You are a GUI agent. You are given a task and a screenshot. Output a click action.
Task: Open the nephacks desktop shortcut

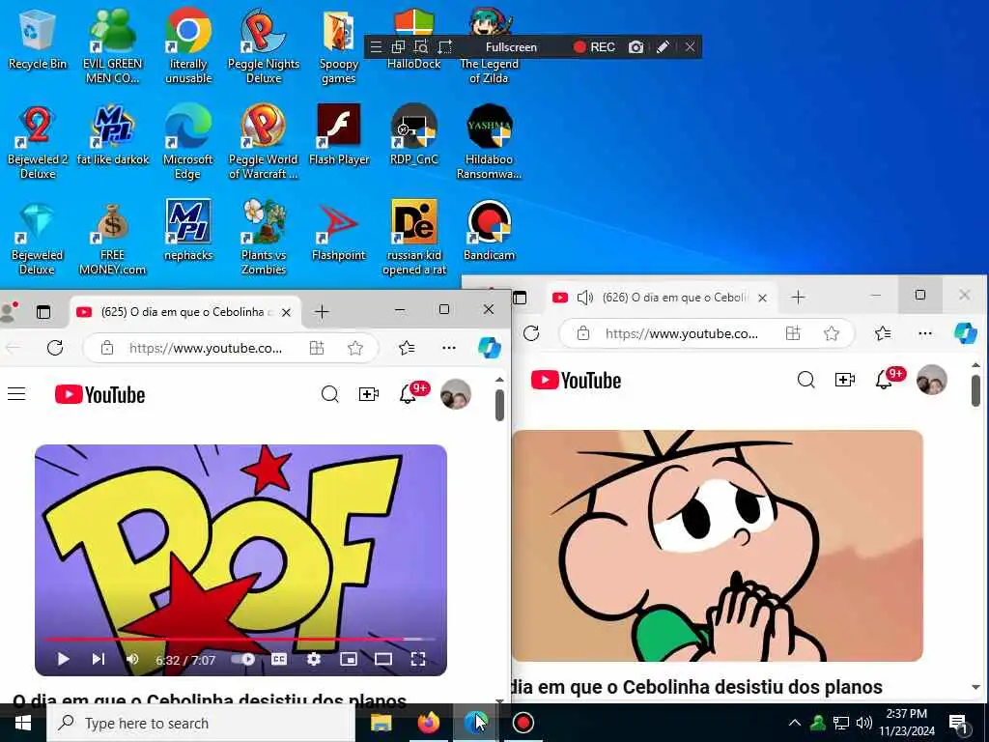click(x=188, y=231)
